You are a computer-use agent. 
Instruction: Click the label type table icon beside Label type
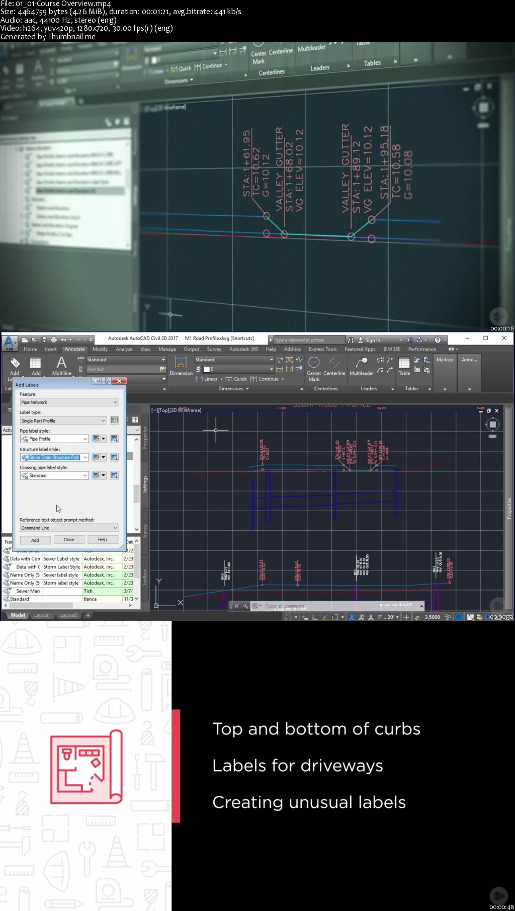(x=114, y=421)
